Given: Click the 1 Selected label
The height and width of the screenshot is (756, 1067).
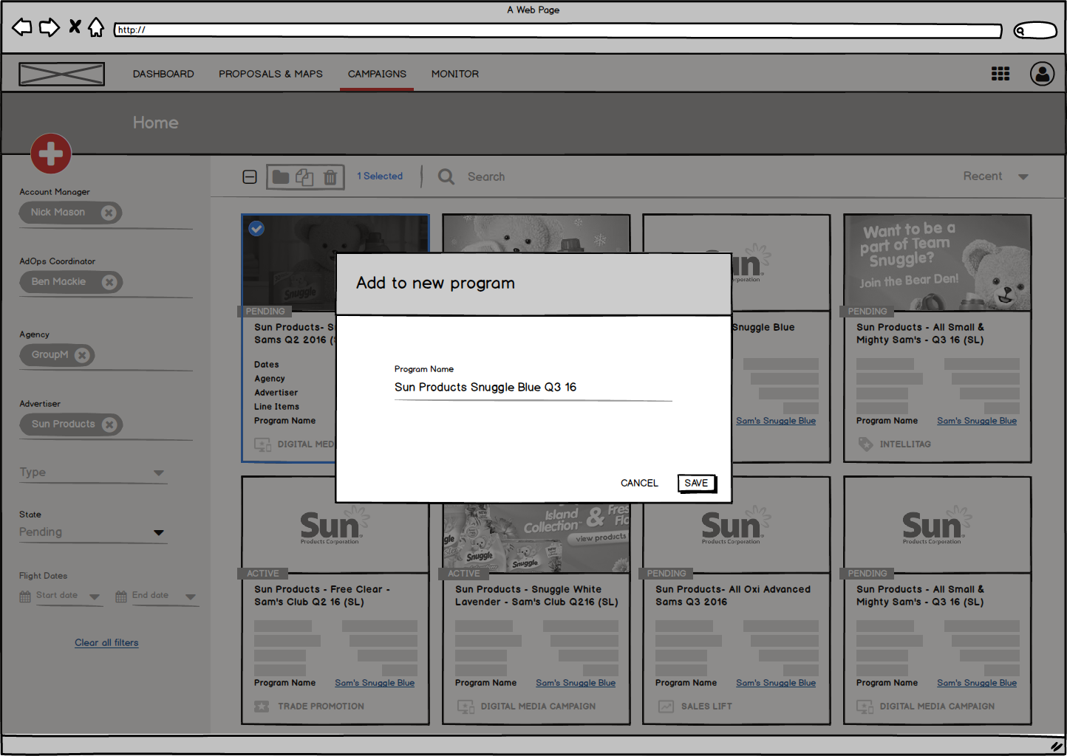Looking at the screenshot, I should point(380,176).
